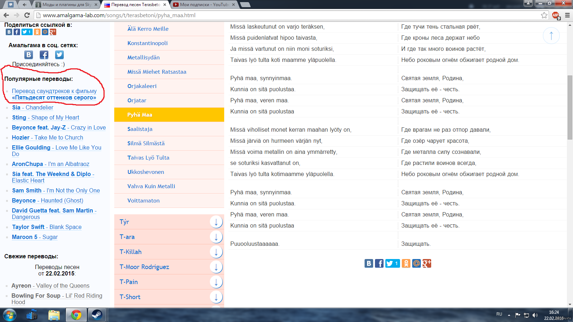Click the page vertical scrollbar thumb
The height and width of the screenshot is (322, 573).
point(570,107)
